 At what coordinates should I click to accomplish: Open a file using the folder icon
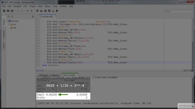pos(8,11)
